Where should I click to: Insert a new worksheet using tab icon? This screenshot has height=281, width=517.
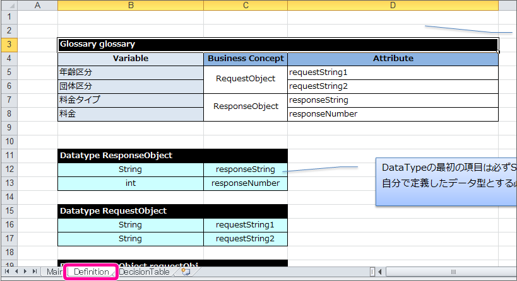(185, 272)
